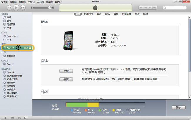Image resolution: width=191 pixels, height=120 pixels.
Task: Adjust the volume slider knob
Action: (49, 8)
